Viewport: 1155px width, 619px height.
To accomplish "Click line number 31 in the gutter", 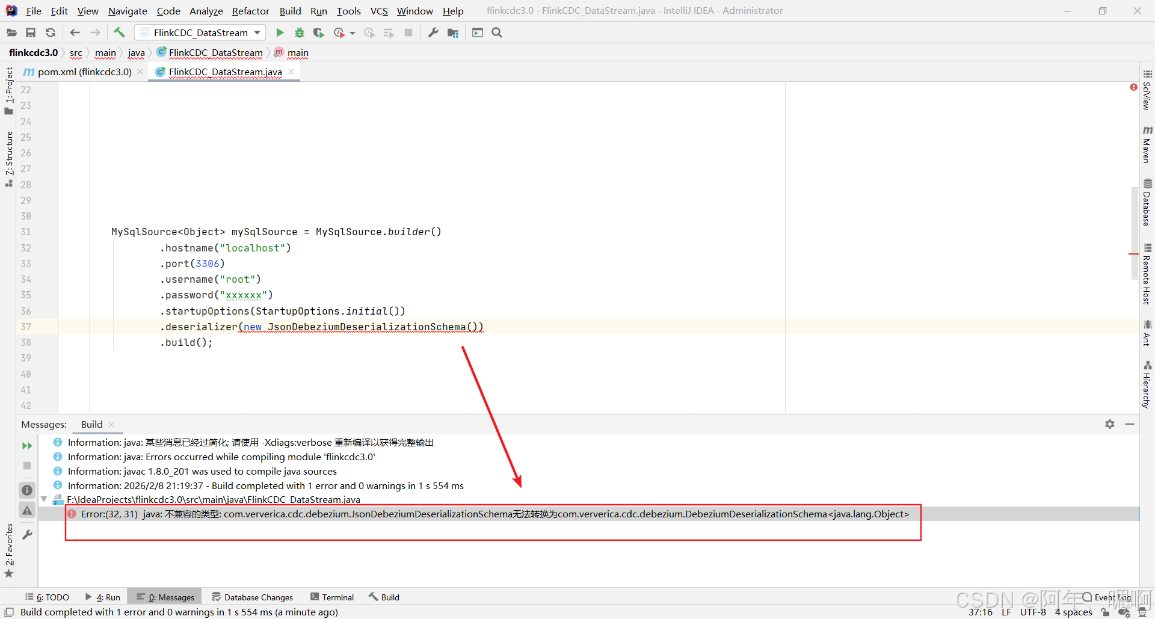I will tap(26, 232).
